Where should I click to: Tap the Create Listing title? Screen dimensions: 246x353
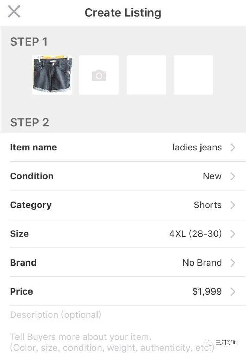pyautogui.click(x=122, y=12)
